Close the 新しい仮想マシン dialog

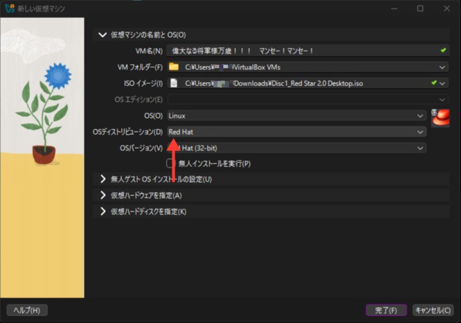pos(447,8)
